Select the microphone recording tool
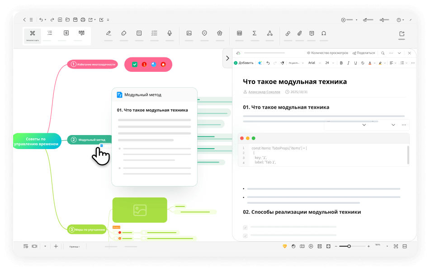 click(x=170, y=33)
